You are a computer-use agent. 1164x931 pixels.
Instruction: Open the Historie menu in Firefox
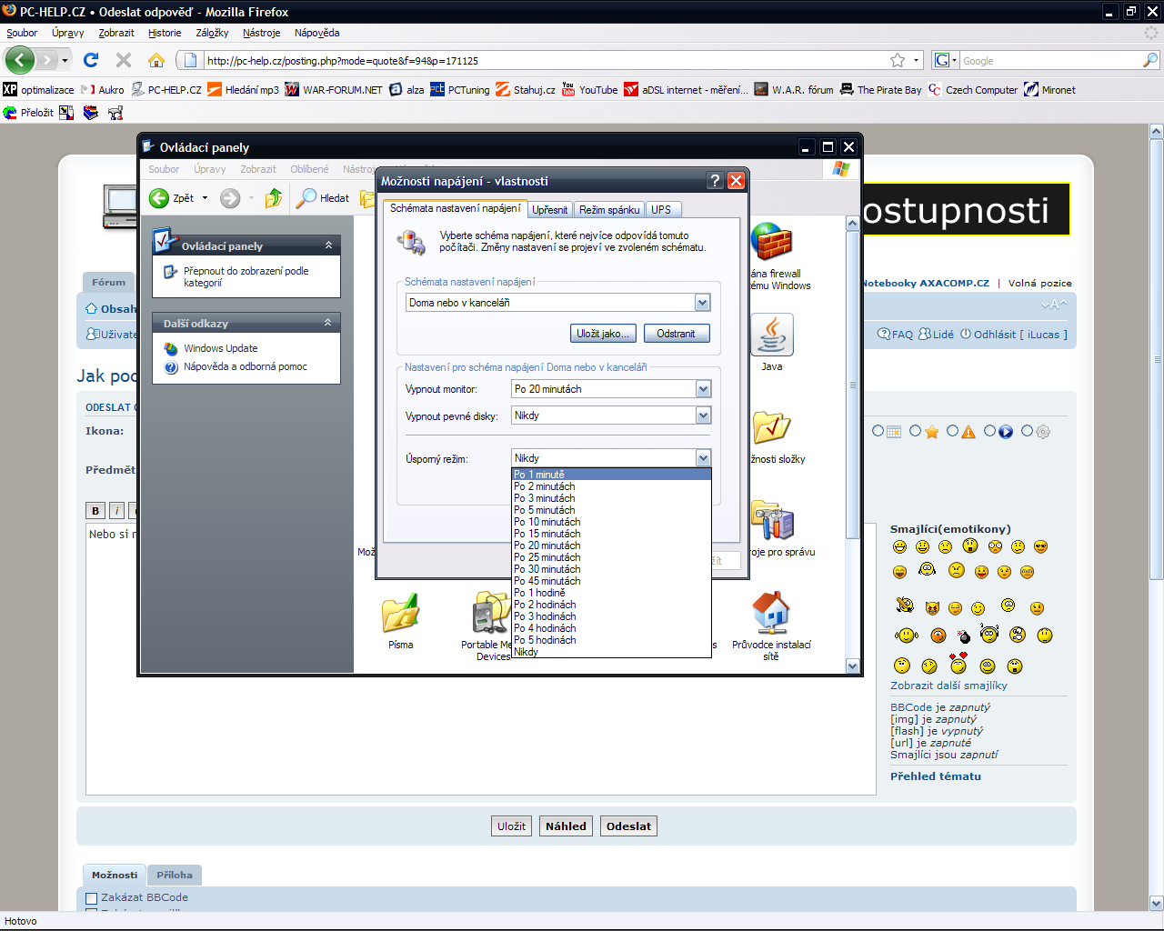165,33
